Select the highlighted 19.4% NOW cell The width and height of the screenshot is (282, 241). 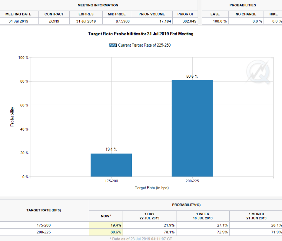(x=106, y=225)
